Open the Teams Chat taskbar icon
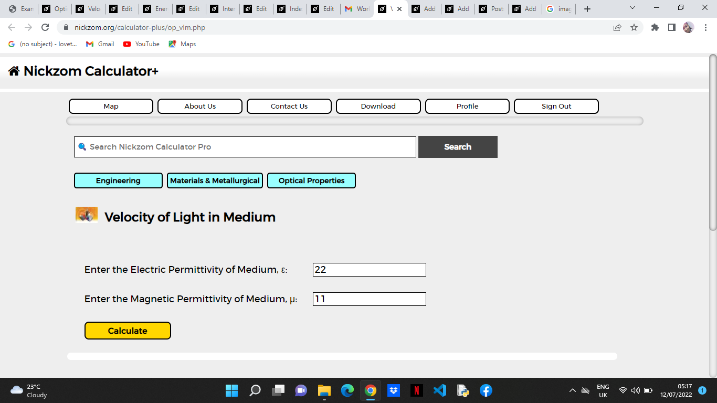717x403 pixels. (x=301, y=390)
